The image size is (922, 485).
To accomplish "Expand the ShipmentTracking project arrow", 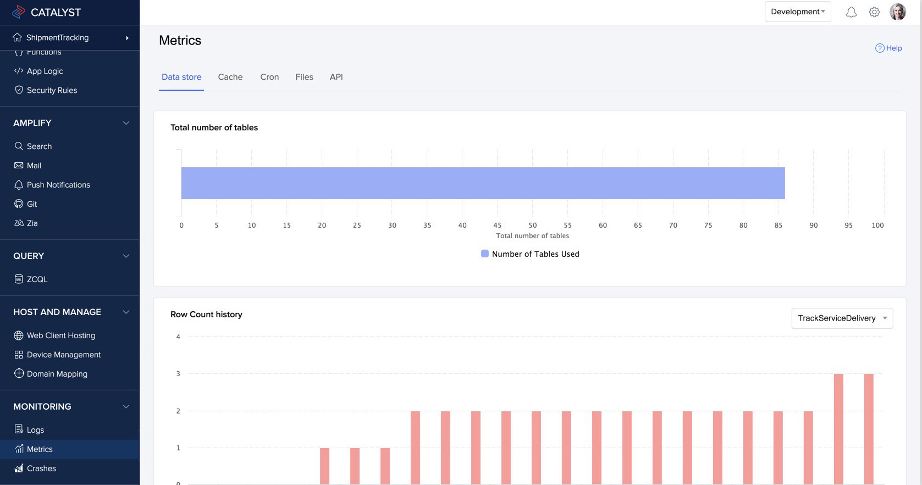I will (x=127, y=38).
